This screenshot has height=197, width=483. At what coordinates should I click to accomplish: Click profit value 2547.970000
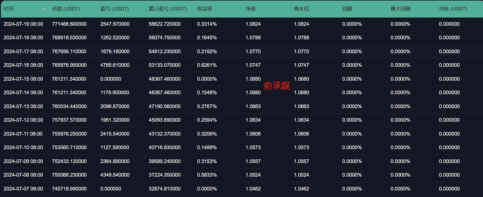pos(115,24)
